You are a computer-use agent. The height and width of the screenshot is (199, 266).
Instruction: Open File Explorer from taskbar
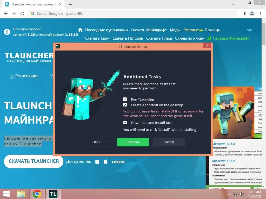click(x=21, y=194)
